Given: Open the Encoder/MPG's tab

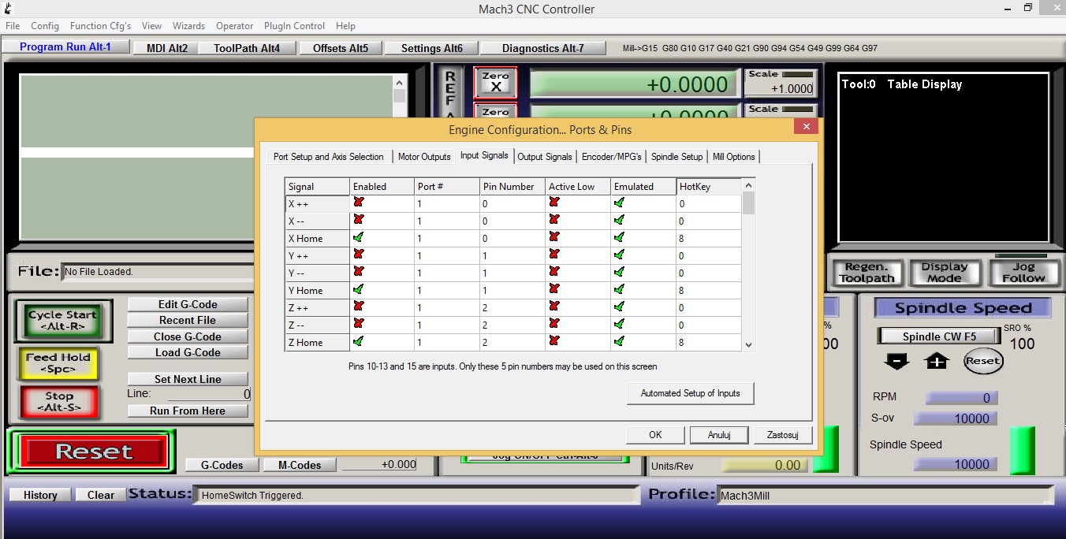Looking at the screenshot, I should pos(612,157).
